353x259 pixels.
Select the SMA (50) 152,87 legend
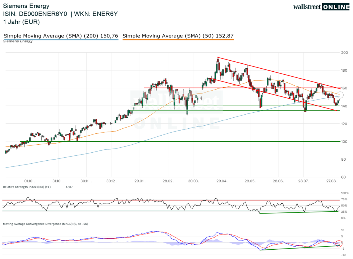tap(178, 36)
